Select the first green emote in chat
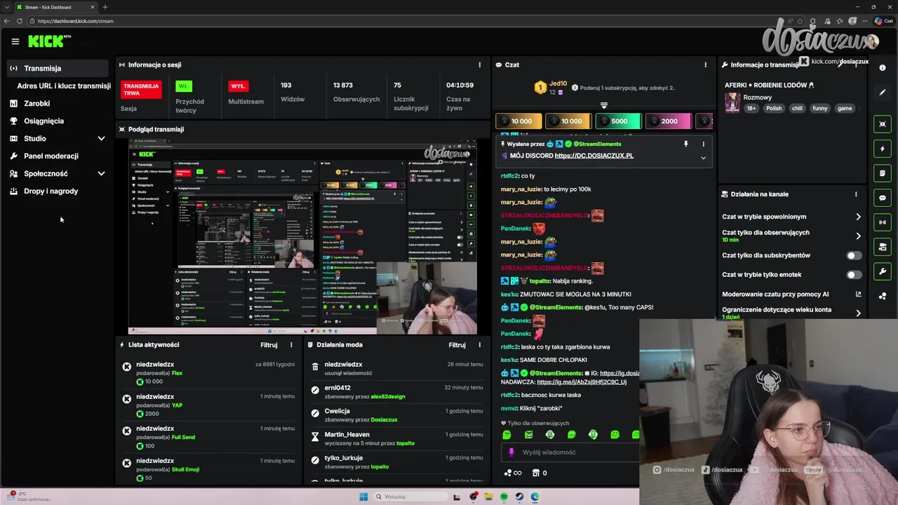This screenshot has width=898, height=505. 507,435
